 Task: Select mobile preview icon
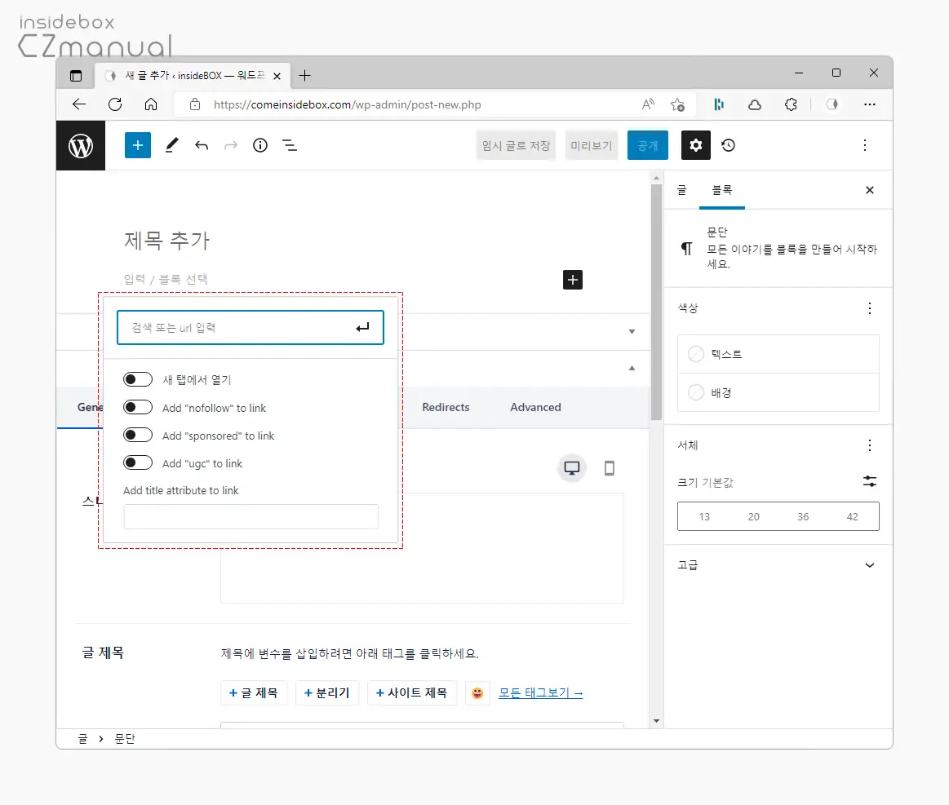[x=610, y=468]
